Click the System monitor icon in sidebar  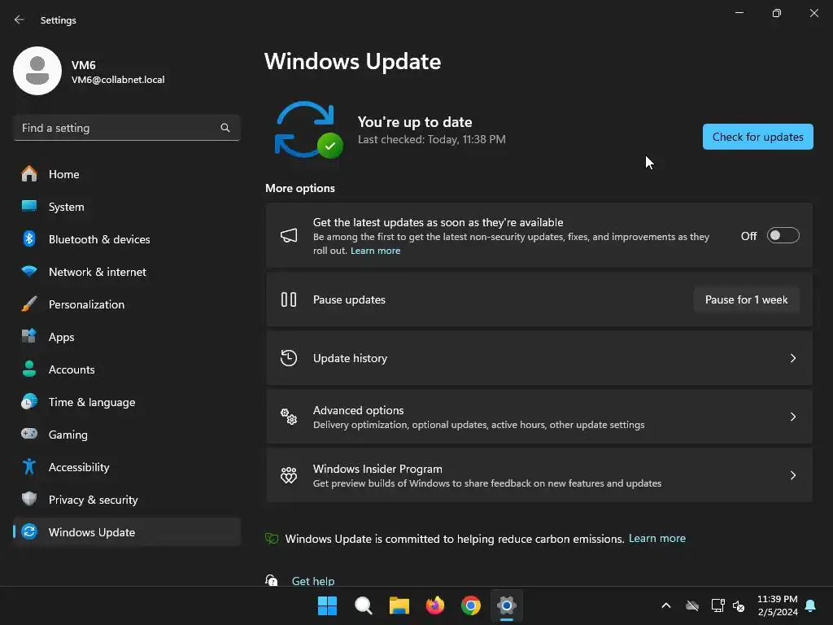pos(29,206)
